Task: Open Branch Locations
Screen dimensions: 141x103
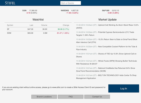Action: click(x=44, y=97)
